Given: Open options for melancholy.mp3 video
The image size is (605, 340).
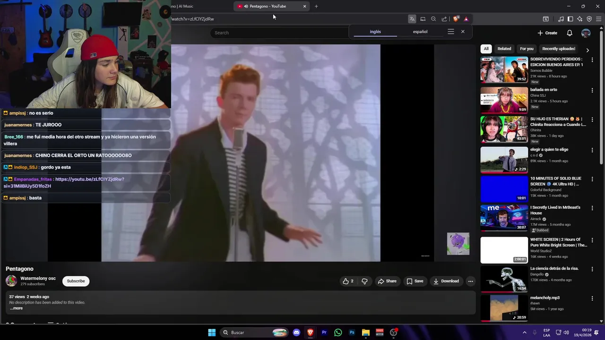Looking at the screenshot, I should coord(592,298).
